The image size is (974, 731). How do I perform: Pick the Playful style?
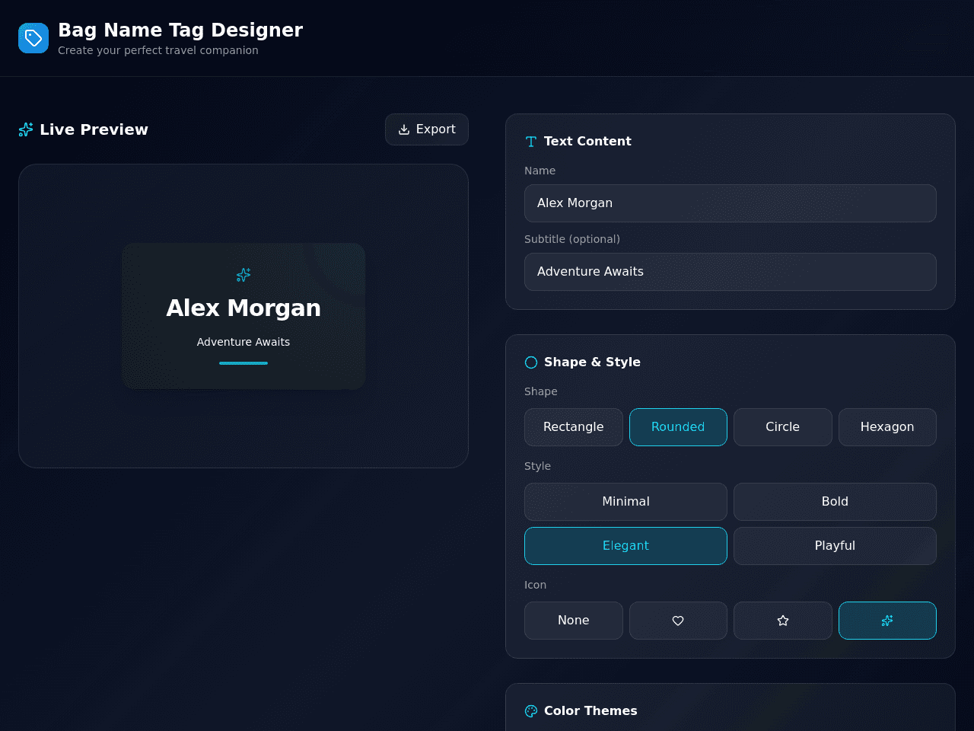point(835,546)
